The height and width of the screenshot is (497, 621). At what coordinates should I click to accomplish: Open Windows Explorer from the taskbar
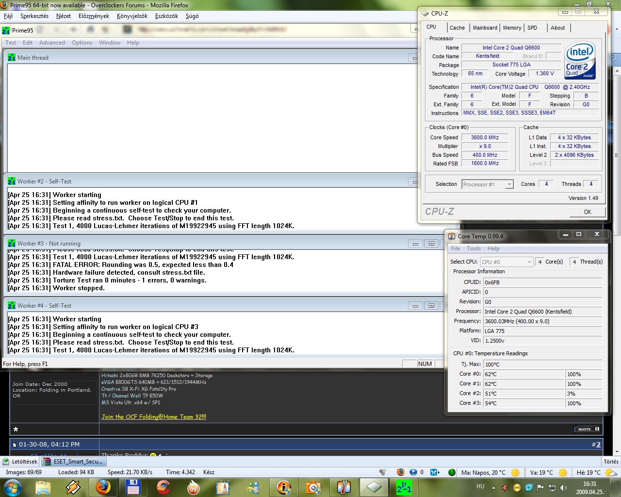click(x=43, y=487)
